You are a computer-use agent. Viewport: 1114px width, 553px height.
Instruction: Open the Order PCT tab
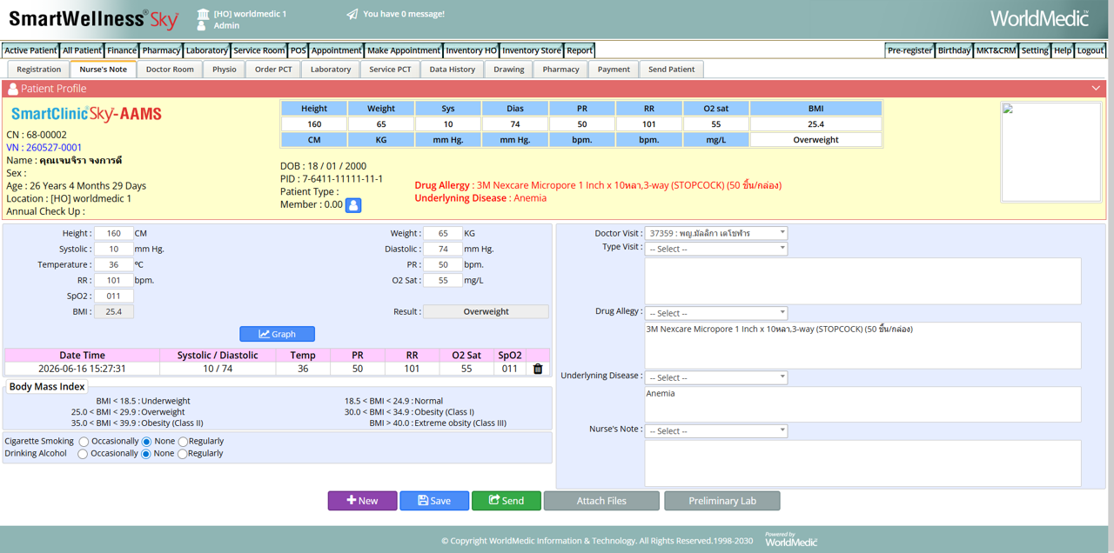(273, 70)
